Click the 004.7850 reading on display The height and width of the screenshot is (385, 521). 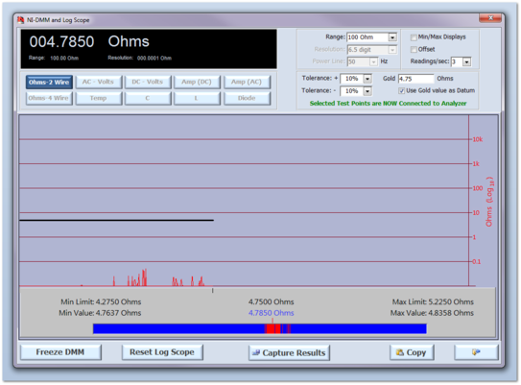[x=61, y=42]
